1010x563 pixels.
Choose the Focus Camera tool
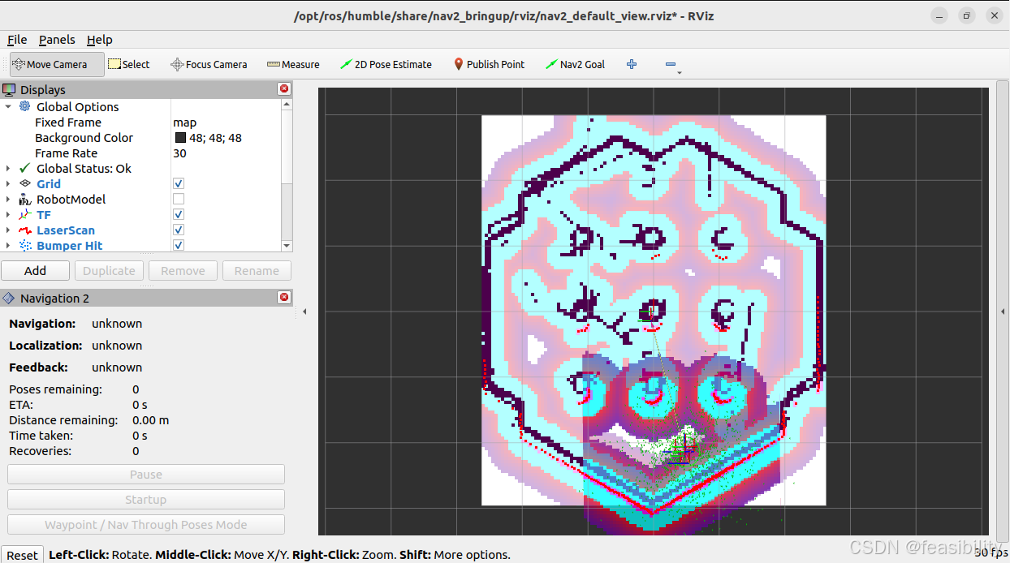pos(209,64)
